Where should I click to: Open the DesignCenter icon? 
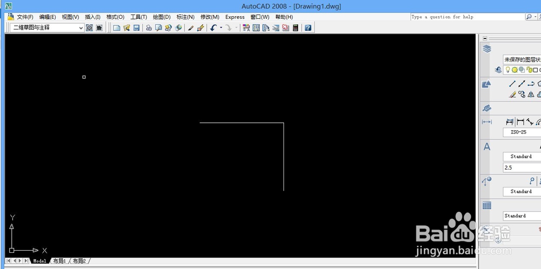click(x=256, y=28)
